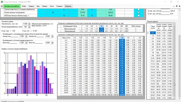This screenshot has width=181, height=102.
Task: Click the 7.50 cell in the highlighted column
Action: [122, 67]
